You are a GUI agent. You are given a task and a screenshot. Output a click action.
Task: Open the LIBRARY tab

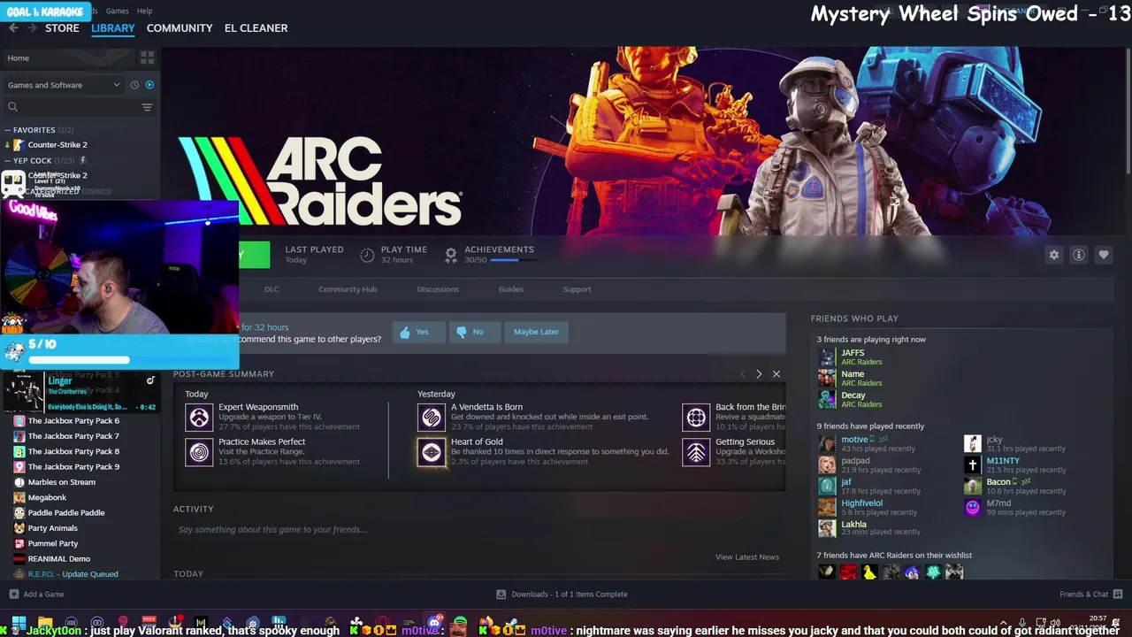113,28
